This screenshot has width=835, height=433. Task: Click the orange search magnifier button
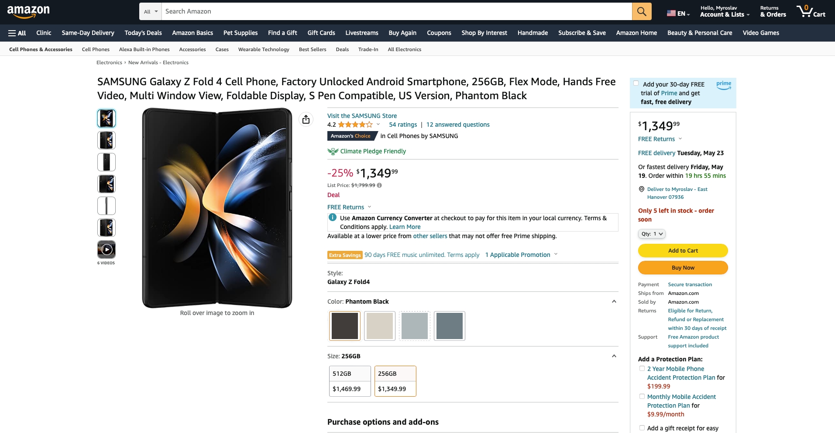point(642,11)
